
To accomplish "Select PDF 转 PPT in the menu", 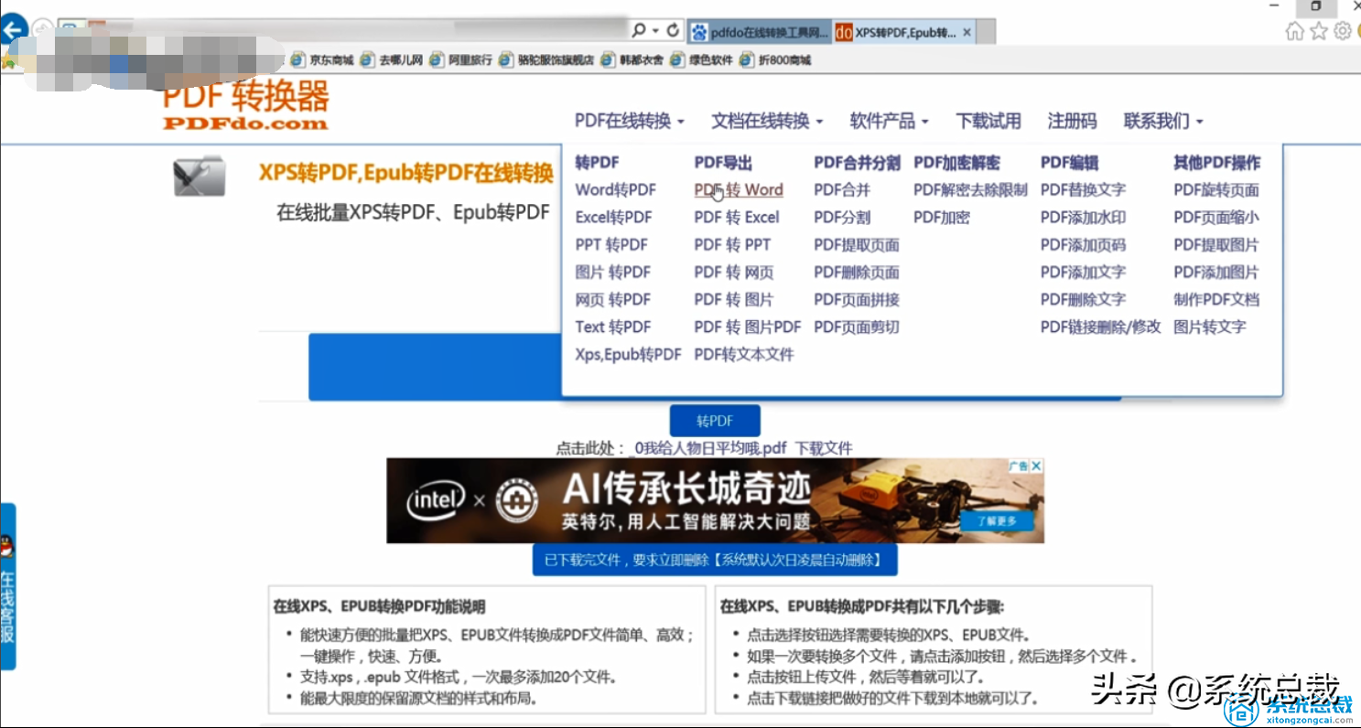I will point(732,245).
